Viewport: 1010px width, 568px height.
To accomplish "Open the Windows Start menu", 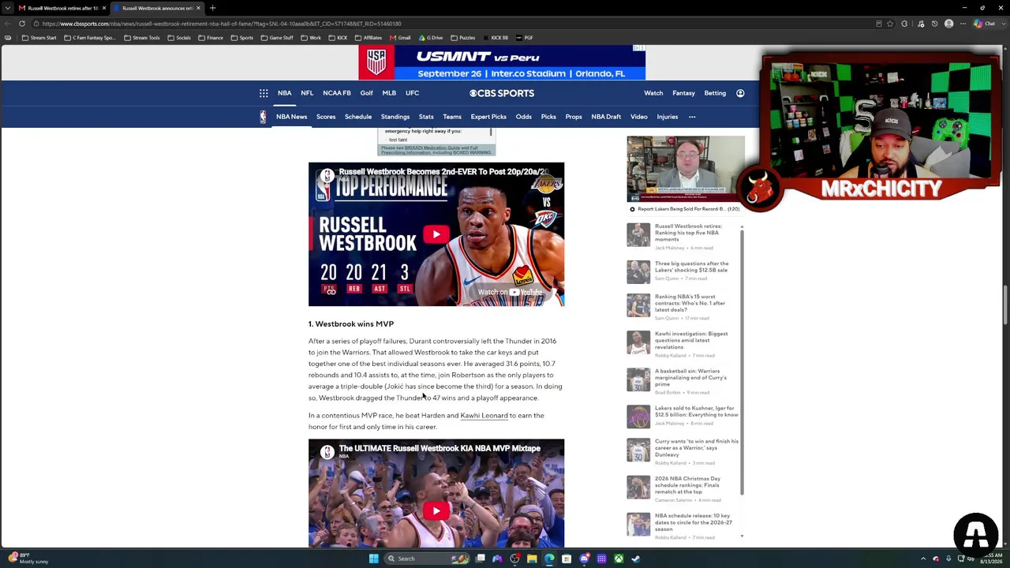I will click(373, 559).
